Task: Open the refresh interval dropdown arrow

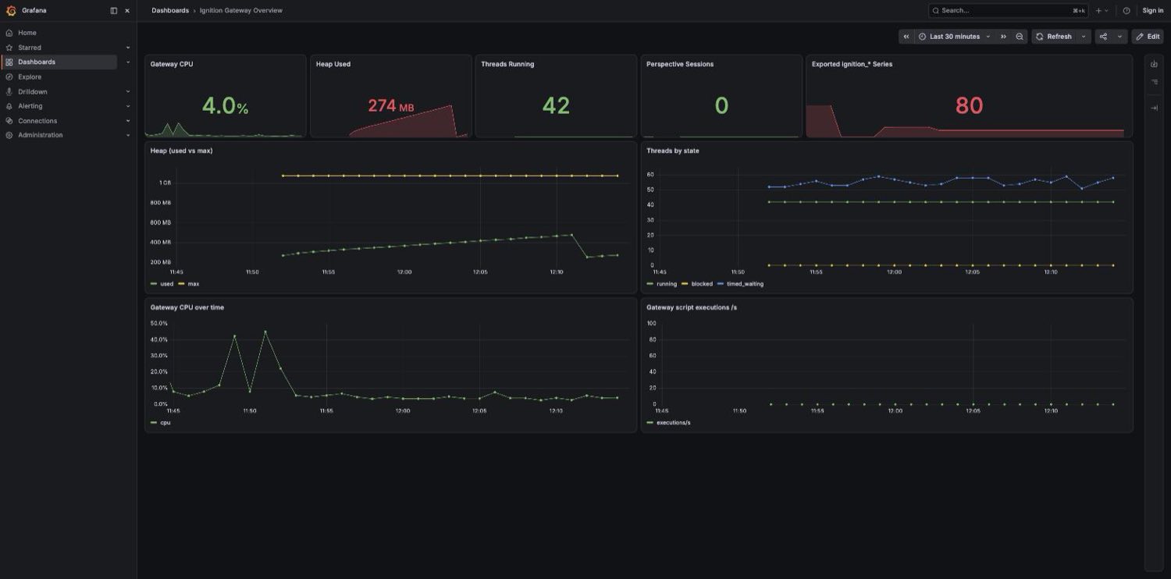Action: pos(1084,37)
